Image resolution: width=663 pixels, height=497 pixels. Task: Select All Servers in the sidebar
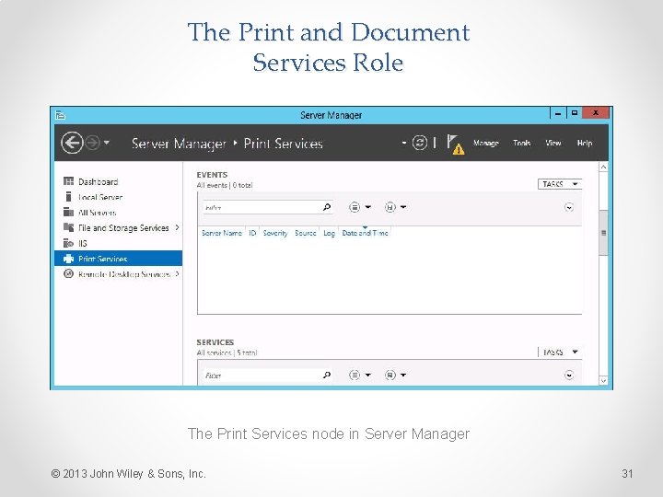tap(119, 213)
